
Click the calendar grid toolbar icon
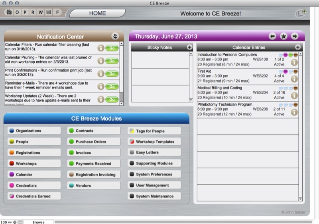click(49, 12)
